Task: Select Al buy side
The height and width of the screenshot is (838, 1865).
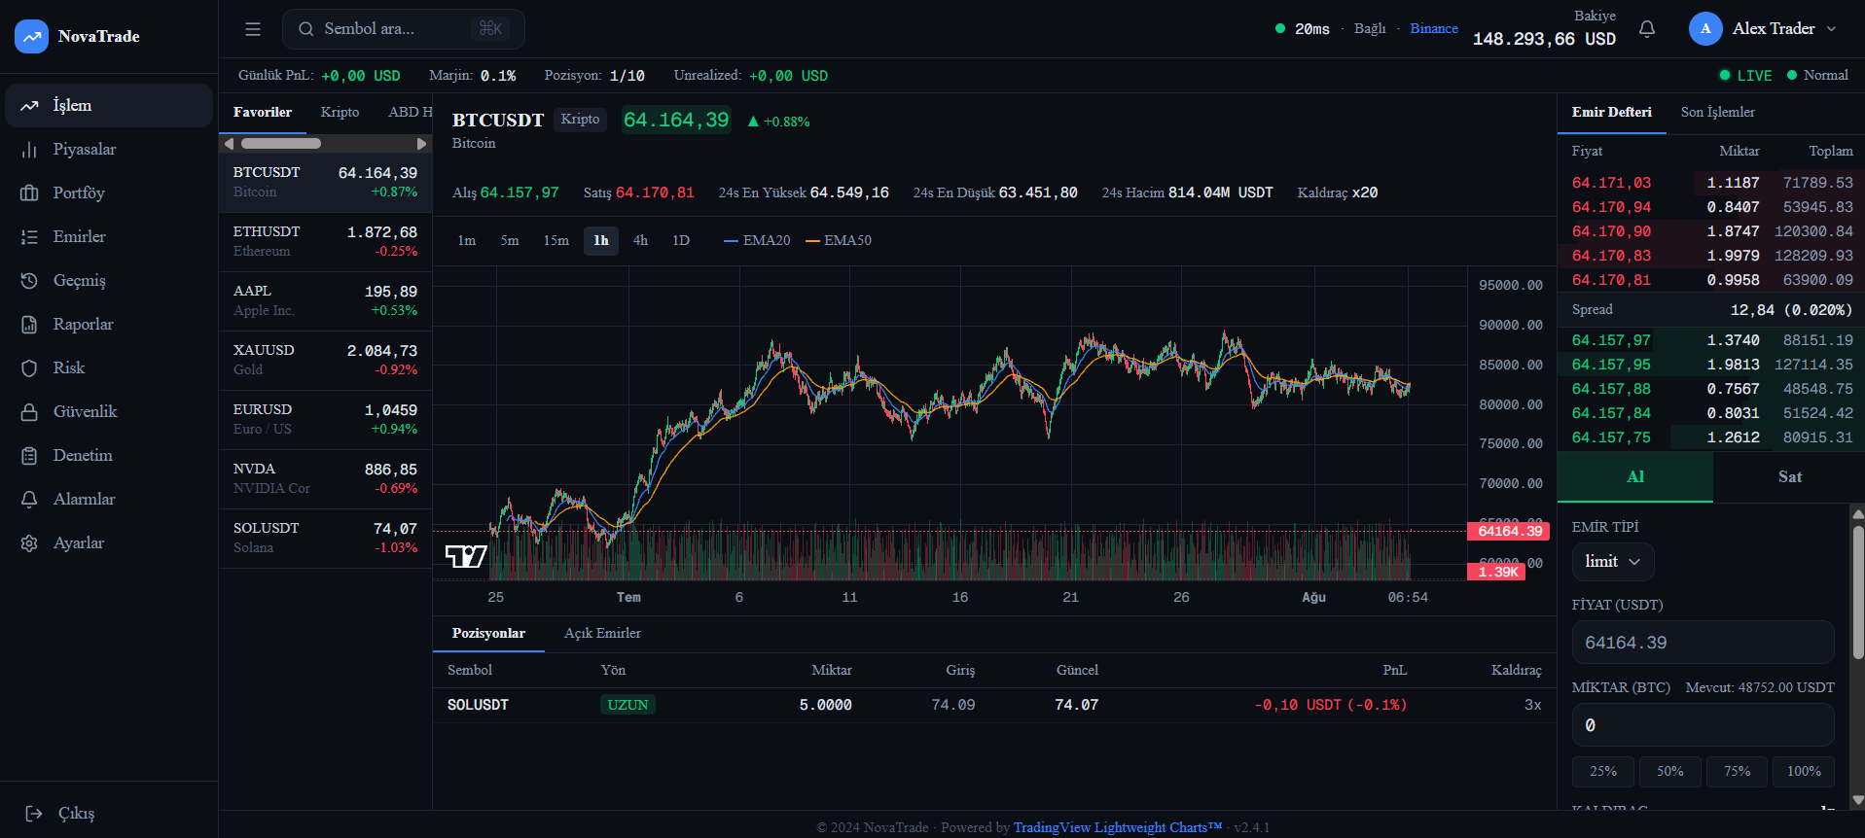Action: click(x=1635, y=477)
